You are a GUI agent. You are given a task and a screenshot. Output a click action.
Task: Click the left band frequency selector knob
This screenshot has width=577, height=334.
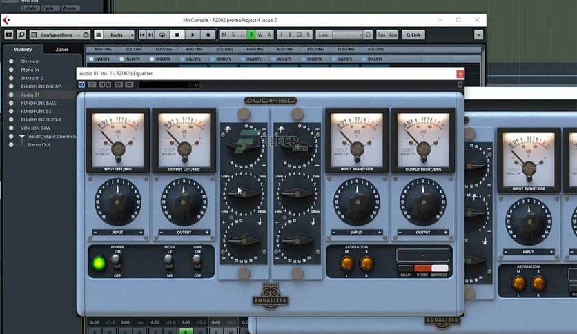[244, 193]
